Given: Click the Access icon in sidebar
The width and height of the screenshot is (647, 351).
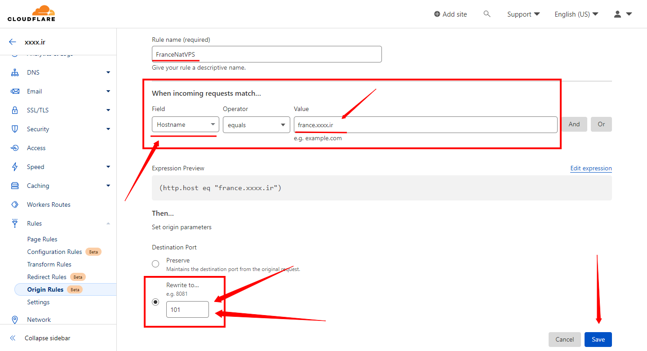Looking at the screenshot, I should (15, 148).
